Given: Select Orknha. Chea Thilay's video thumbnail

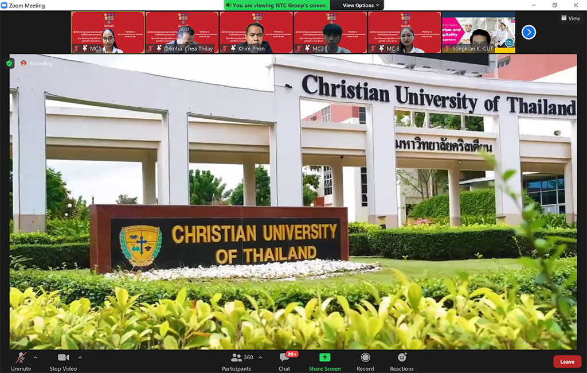Looking at the screenshot, I should coord(182,32).
